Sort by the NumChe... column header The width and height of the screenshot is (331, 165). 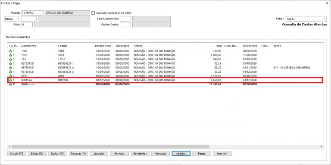point(231,46)
